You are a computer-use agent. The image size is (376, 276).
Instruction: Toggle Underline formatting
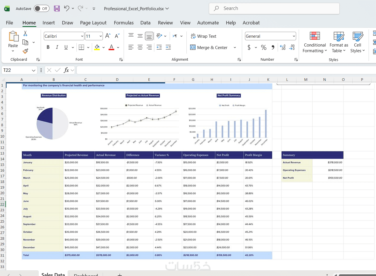click(x=66, y=47)
